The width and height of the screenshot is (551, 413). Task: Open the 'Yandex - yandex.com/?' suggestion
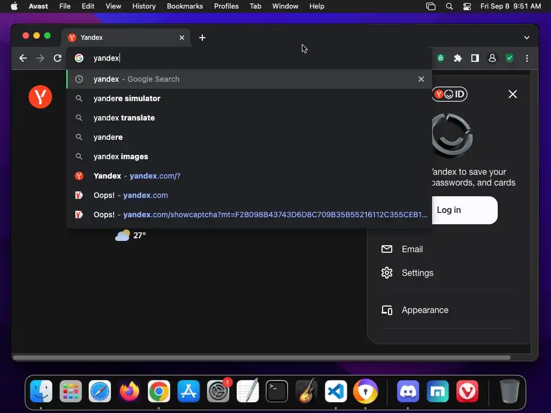click(249, 176)
